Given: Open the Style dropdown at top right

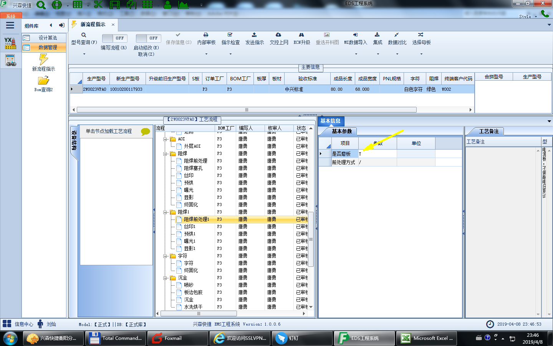Looking at the screenshot, I should 528,17.
